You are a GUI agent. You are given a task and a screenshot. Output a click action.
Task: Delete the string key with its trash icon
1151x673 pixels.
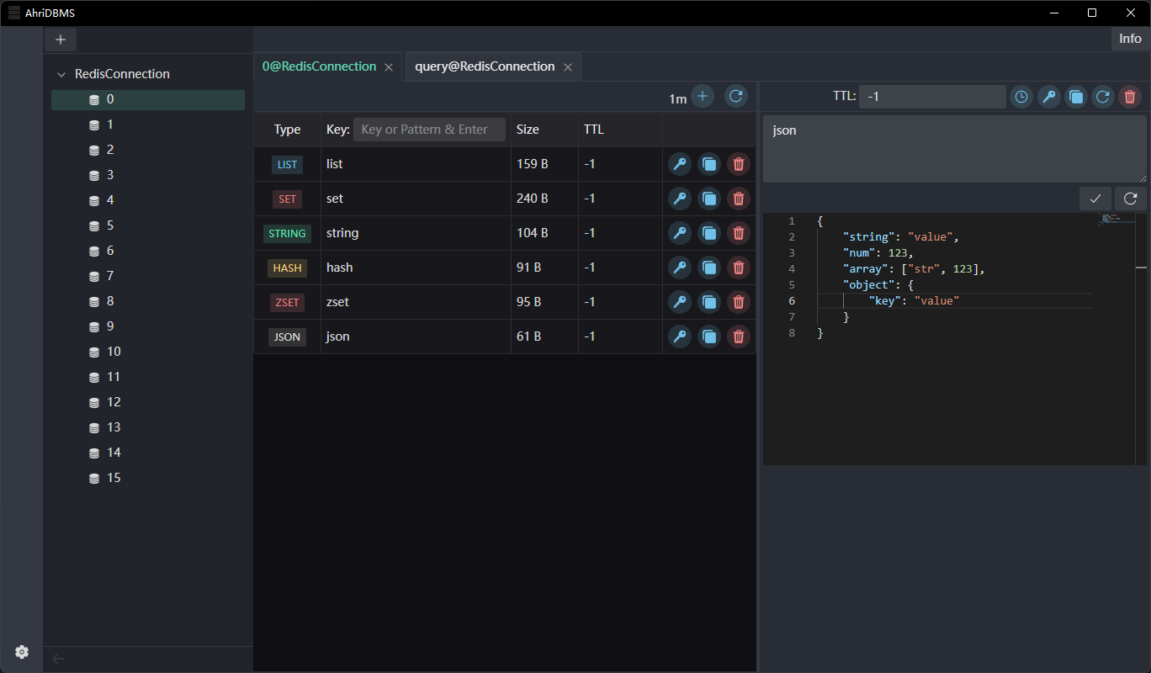click(x=739, y=233)
